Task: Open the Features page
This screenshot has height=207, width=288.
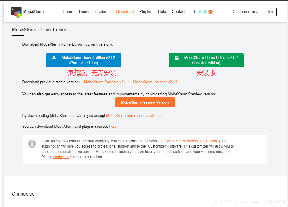Action: coord(103,12)
